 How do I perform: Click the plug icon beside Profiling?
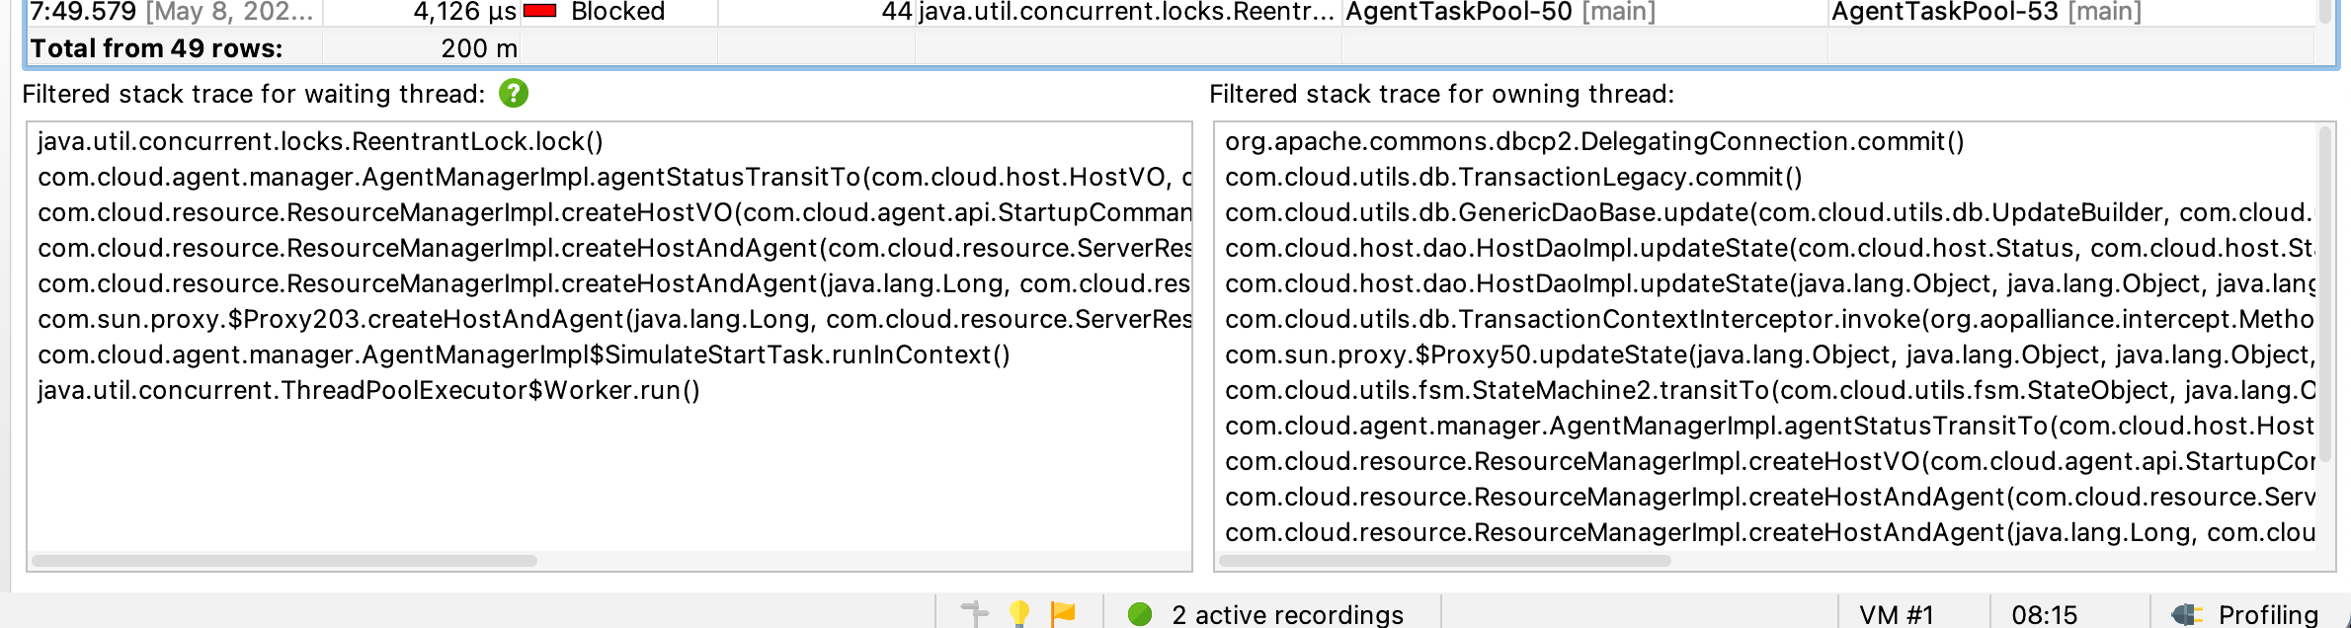[2187, 614]
